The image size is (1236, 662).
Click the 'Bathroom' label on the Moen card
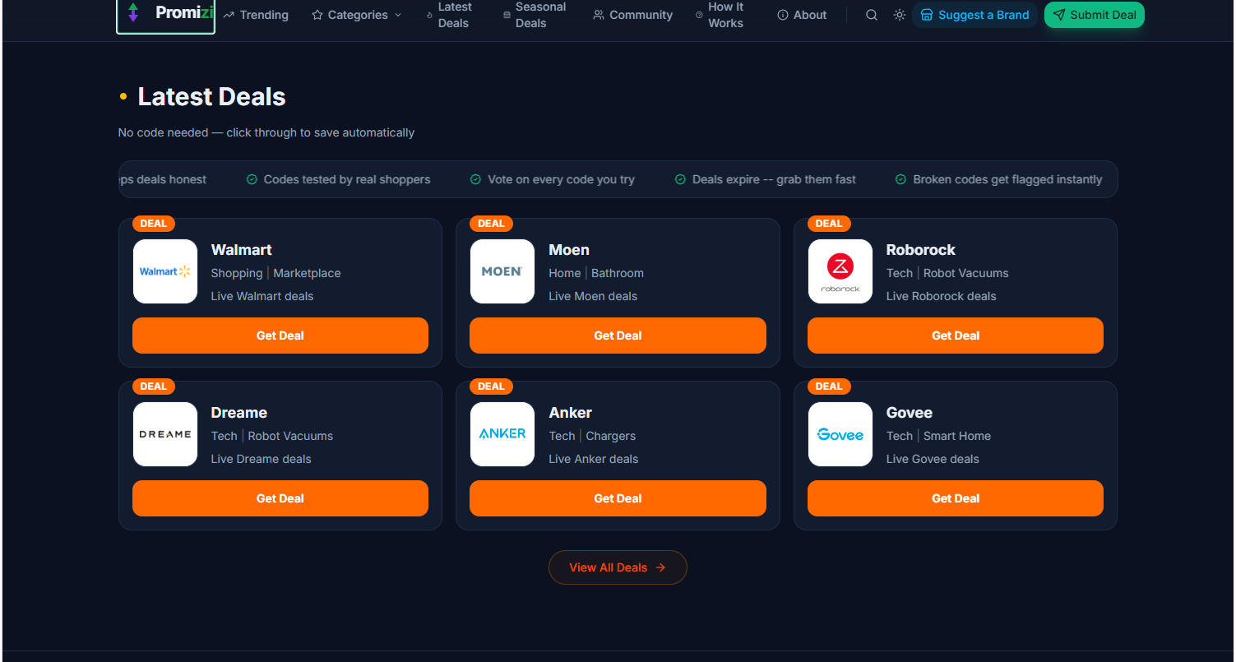618,273
